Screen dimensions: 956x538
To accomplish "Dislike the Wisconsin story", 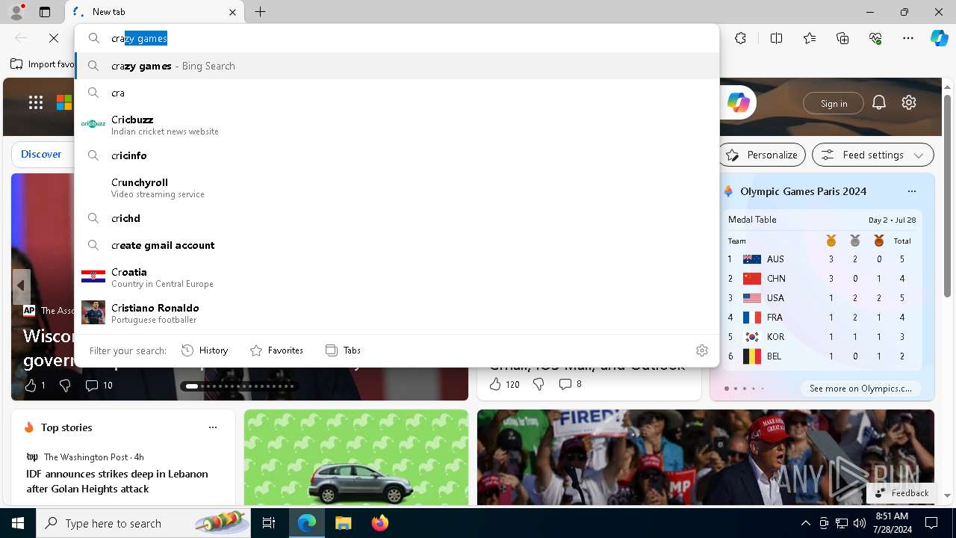I will tap(65, 386).
